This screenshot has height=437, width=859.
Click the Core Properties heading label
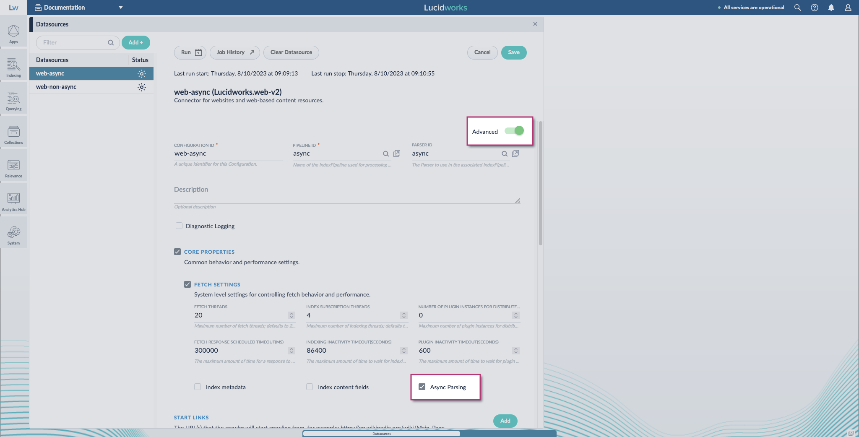(x=209, y=252)
